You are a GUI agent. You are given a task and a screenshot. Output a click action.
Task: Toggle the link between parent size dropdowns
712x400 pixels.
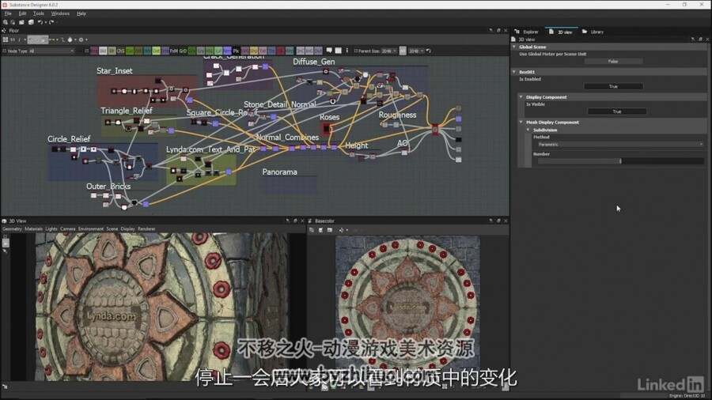(x=403, y=51)
